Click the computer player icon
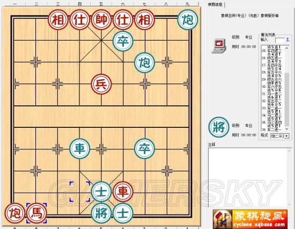The height and width of the screenshot is (229, 295). pyautogui.click(x=219, y=46)
